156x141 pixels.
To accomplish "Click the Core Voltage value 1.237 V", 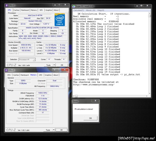I will (46, 24).
